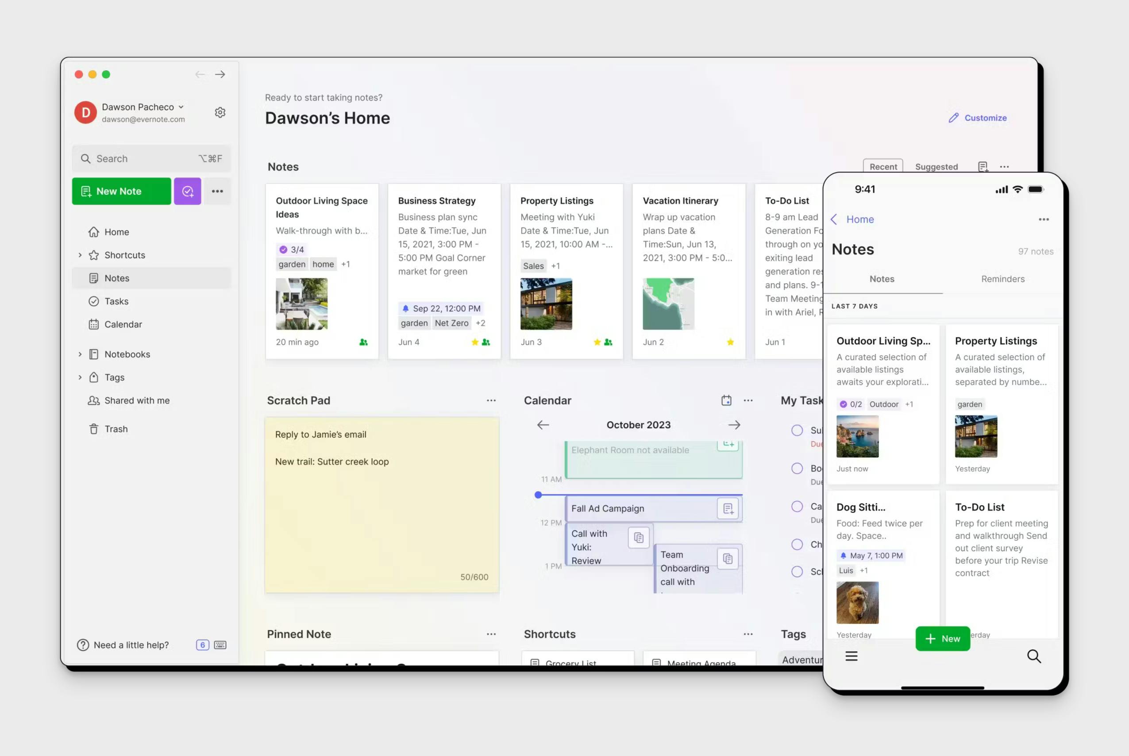Click the new note icon next to Suggested
Image resolution: width=1129 pixels, height=756 pixels.
tap(983, 166)
